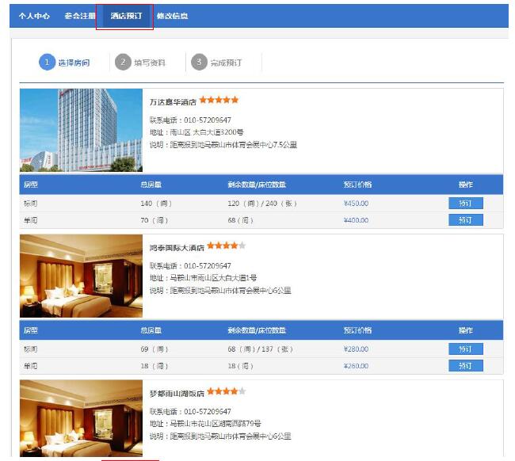Open 鸿泰国际大酒店 hotel name link
The image size is (515, 461).
tap(177, 247)
